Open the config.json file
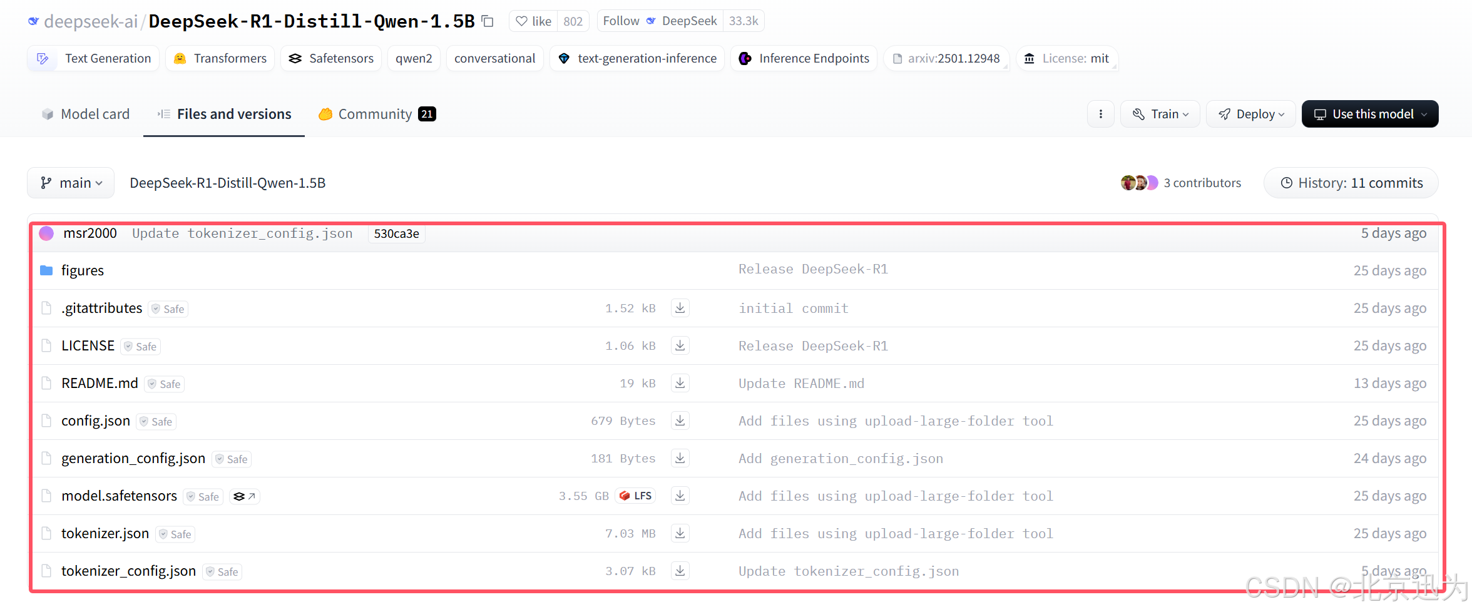This screenshot has height=612, width=1472. tap(96, 421)
